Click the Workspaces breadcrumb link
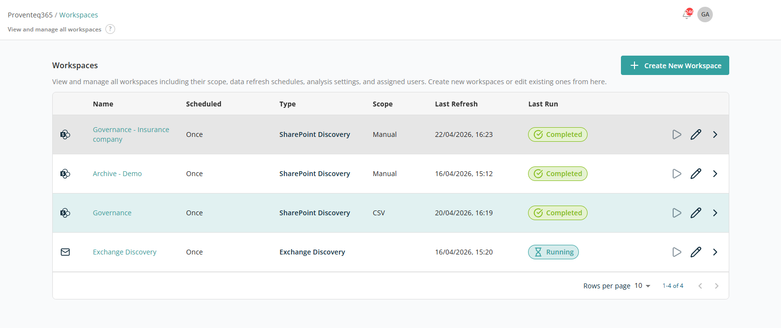781x328 pixels. click(x=78, y=15)
